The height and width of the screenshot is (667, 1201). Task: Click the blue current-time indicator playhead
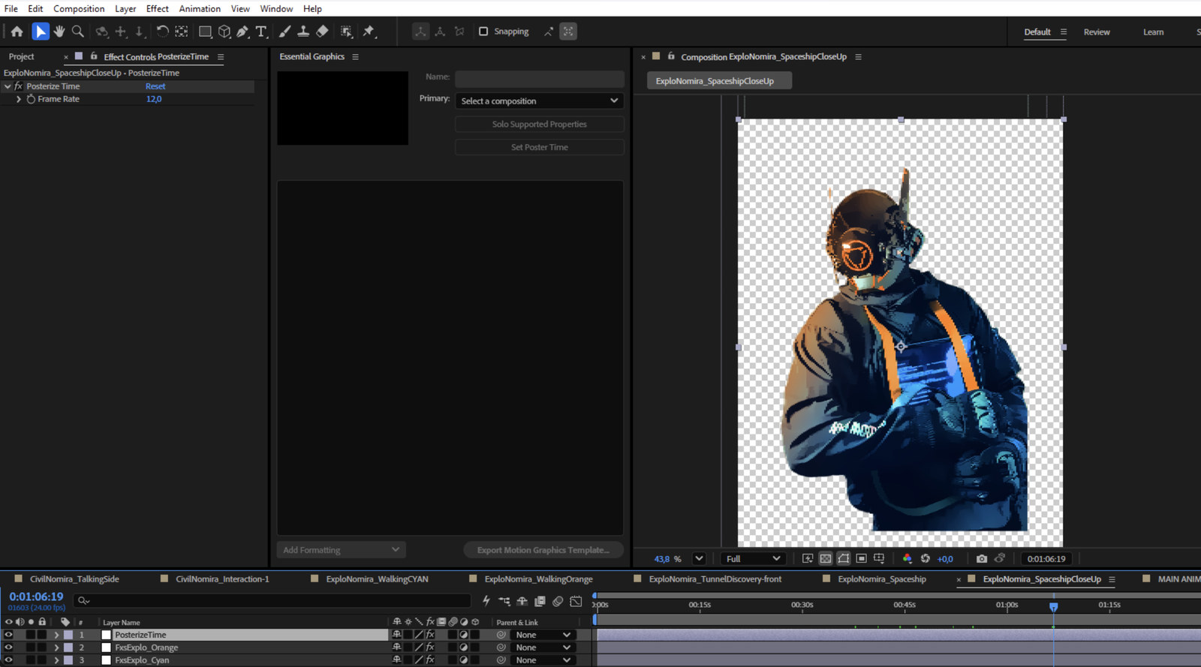coord(1053,605)
